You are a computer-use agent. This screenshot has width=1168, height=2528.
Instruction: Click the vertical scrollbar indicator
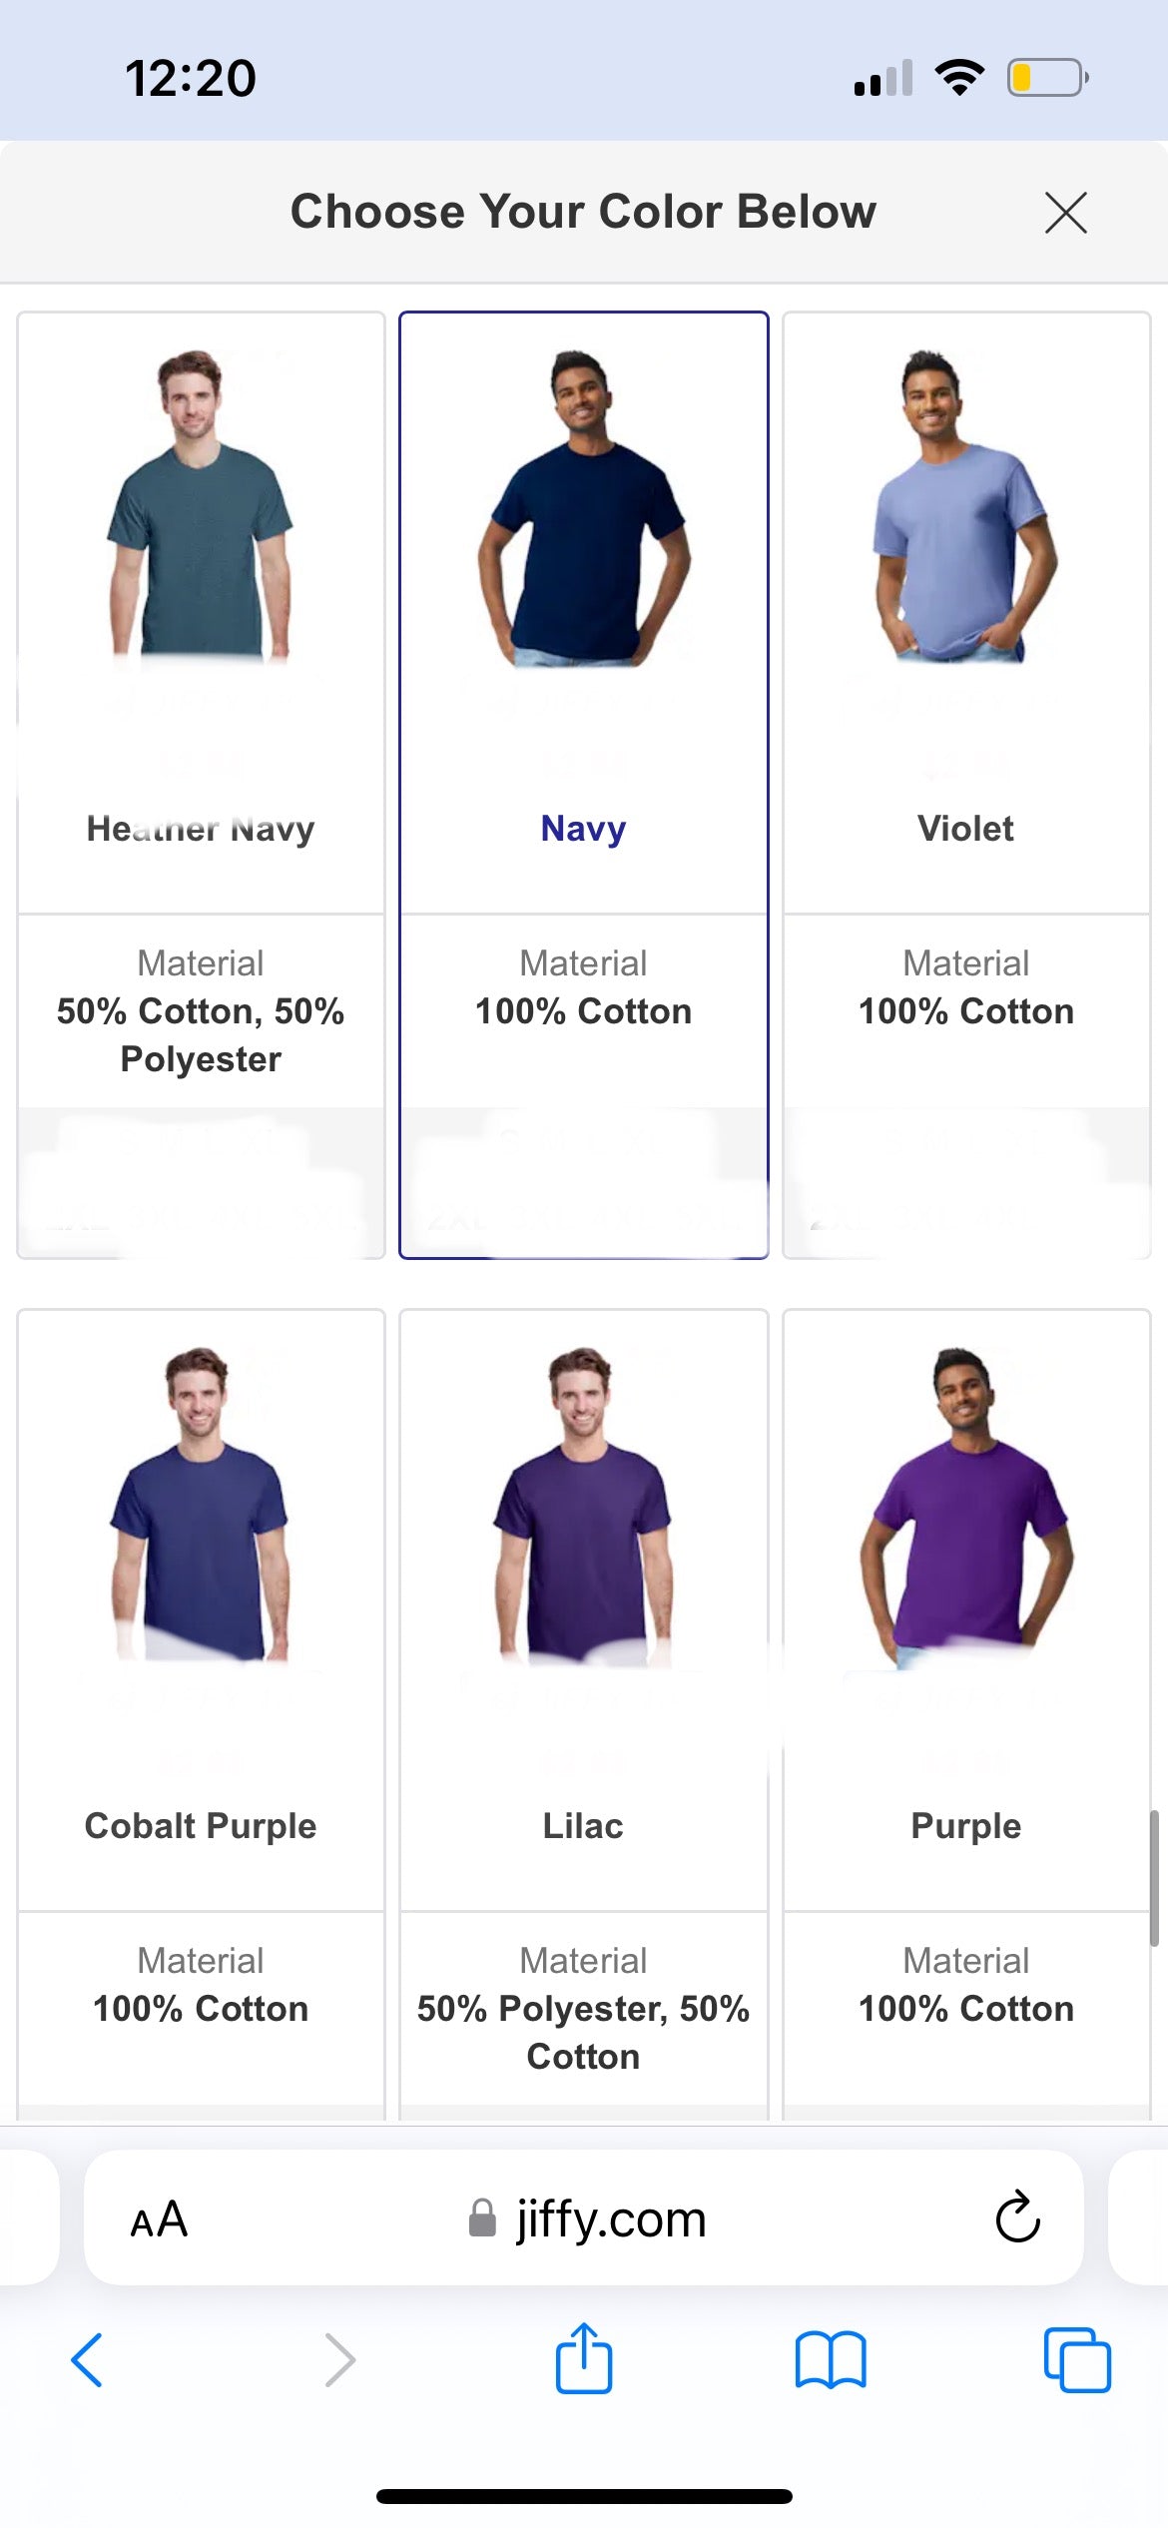1153,1877
